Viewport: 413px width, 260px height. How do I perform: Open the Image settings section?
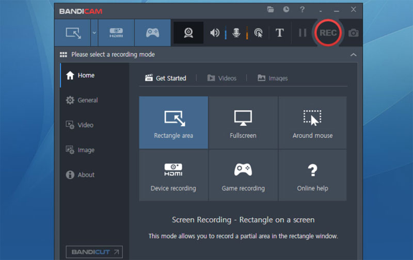click(x=94, y=150)
